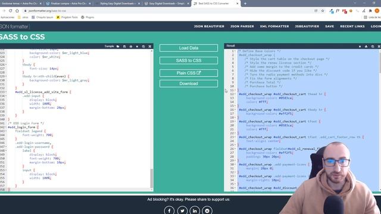Click the input editor vertical scrollbar thumb
Screen dimensions: 381x214
(152, 178)
